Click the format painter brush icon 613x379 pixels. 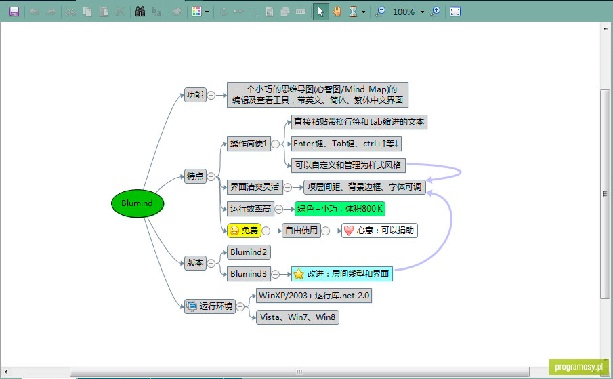pyautogui.click(x=177, y=12)
